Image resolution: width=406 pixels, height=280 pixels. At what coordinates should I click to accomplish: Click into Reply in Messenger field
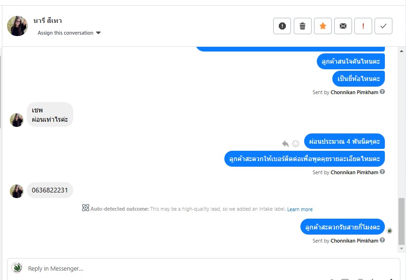click(188, 268)
